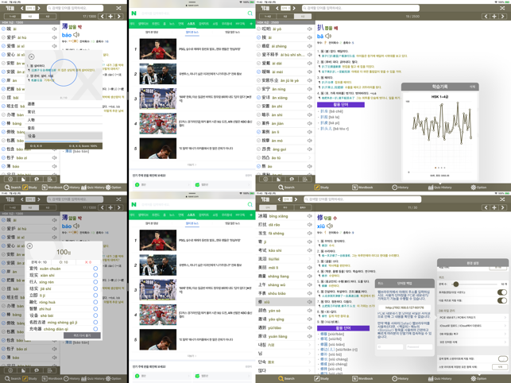The height and width of the screenshot is (383, 511).
Task: Select the radio button for 充电器 chōng diàn qì
Action: click(x=95, y=329)
